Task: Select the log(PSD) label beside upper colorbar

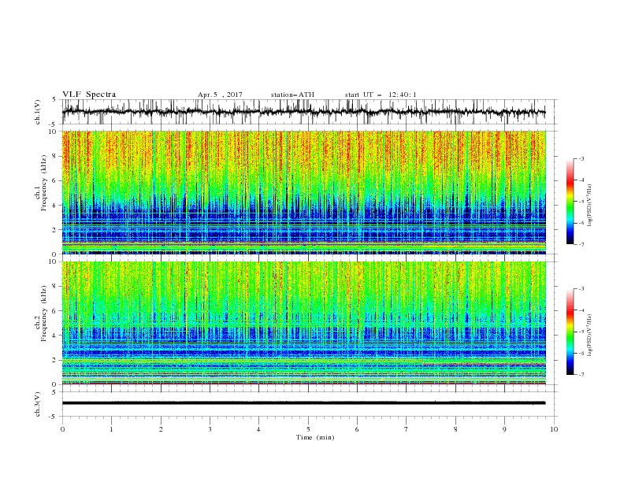Action: coord(589,206)
